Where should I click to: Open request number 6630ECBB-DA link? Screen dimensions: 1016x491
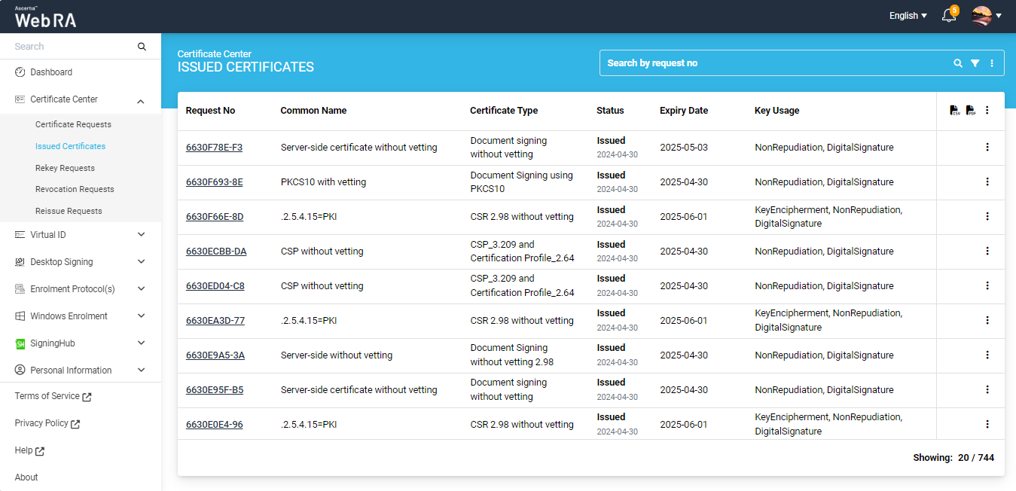216,252
